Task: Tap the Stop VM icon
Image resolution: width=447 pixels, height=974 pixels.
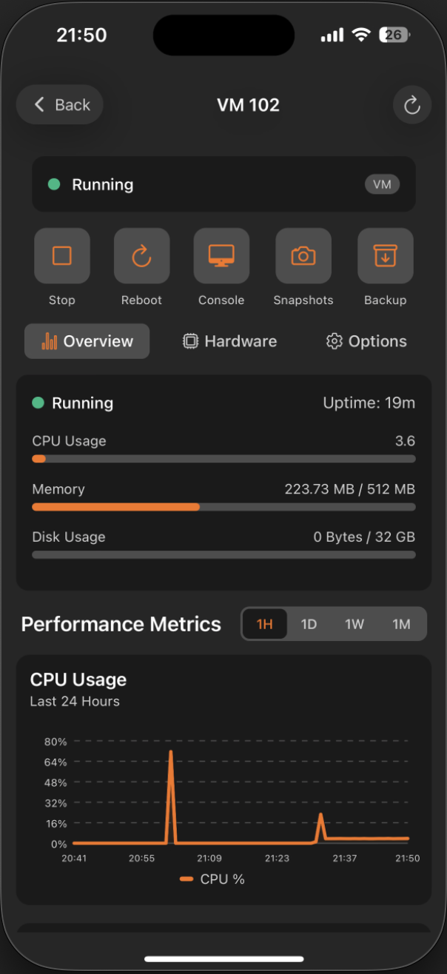Action: point(61,255)
